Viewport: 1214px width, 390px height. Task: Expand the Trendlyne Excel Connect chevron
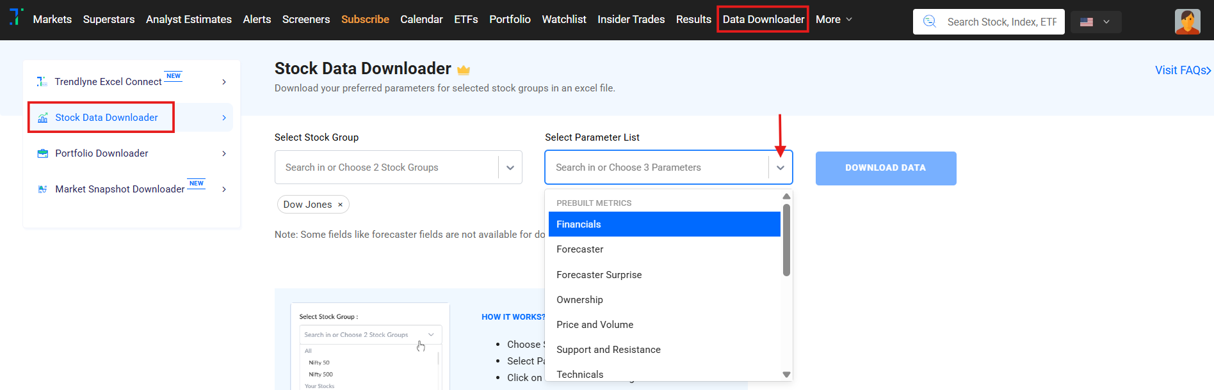(x=224, y=82)
